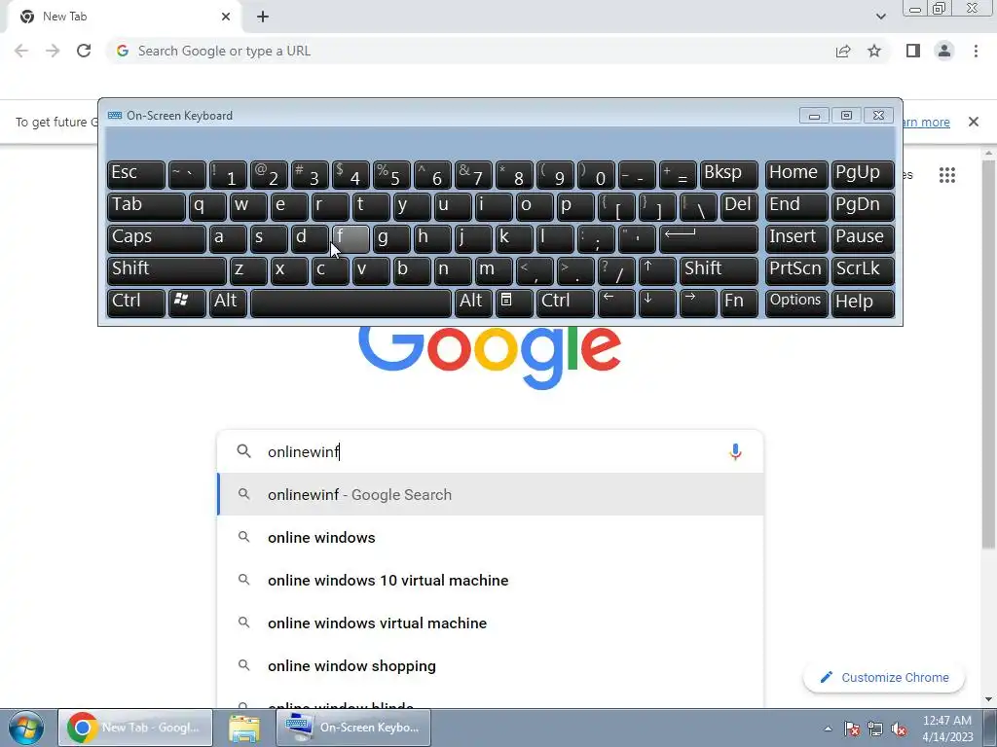Reload the page in Chrome

pyautogui.click(x=84, y=51)
